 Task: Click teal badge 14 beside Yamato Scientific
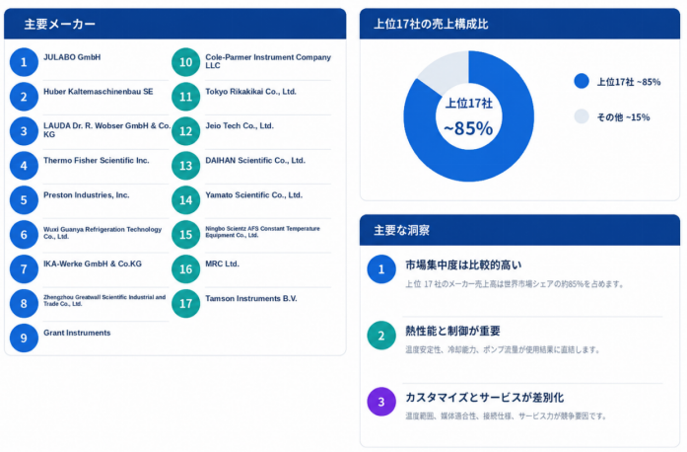point(185,200)
